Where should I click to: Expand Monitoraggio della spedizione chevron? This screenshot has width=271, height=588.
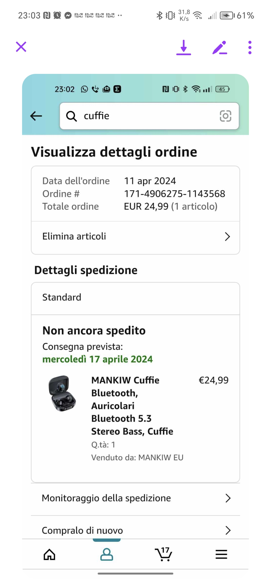(228, 498)
